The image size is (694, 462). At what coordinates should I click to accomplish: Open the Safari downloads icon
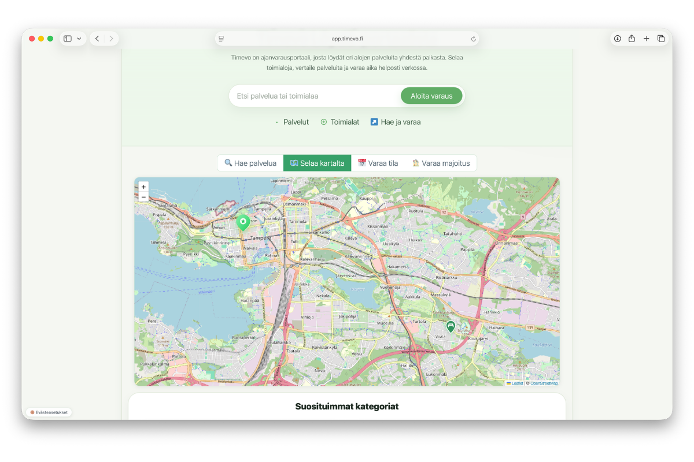click(x=617, y=39)
